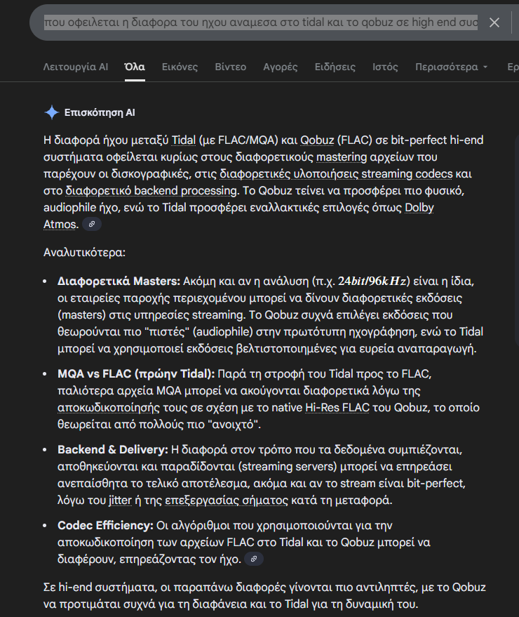Open the underlined mastering link

pos(339,157)
